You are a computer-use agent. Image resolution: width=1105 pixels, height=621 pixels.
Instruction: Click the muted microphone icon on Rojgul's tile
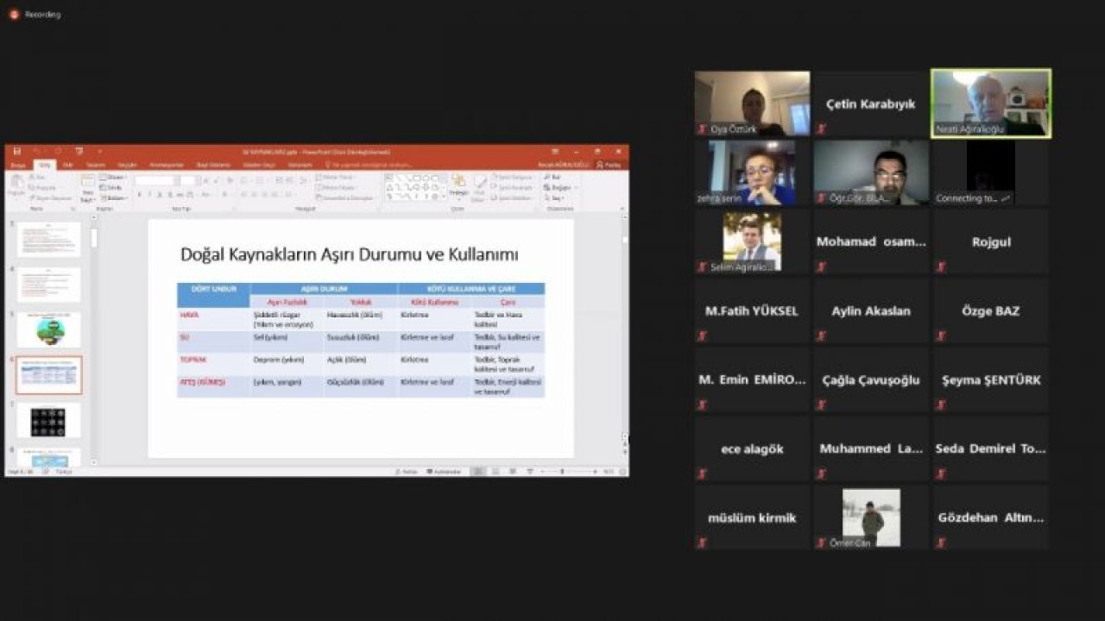pos(941,267)
